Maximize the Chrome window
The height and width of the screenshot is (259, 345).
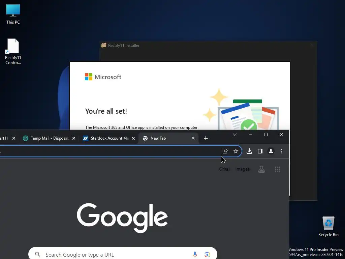click(x=266, y=135)
